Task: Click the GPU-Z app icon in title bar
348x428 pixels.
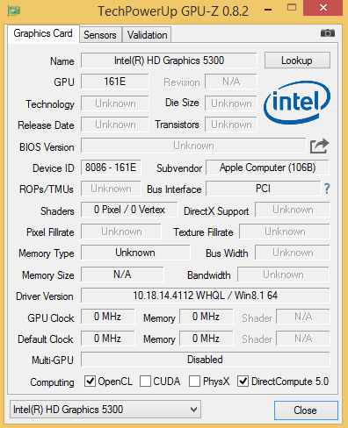Action: [x=13, y=11]
